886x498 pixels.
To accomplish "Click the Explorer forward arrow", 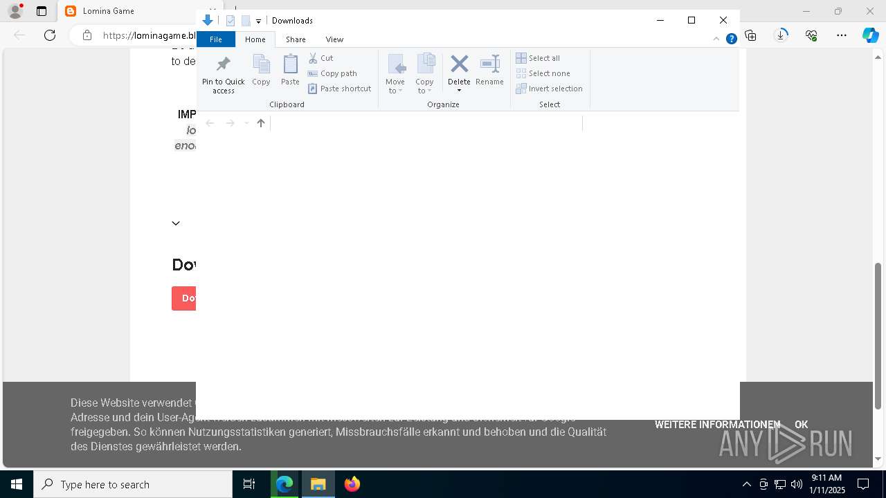I will tap(230, 123).
